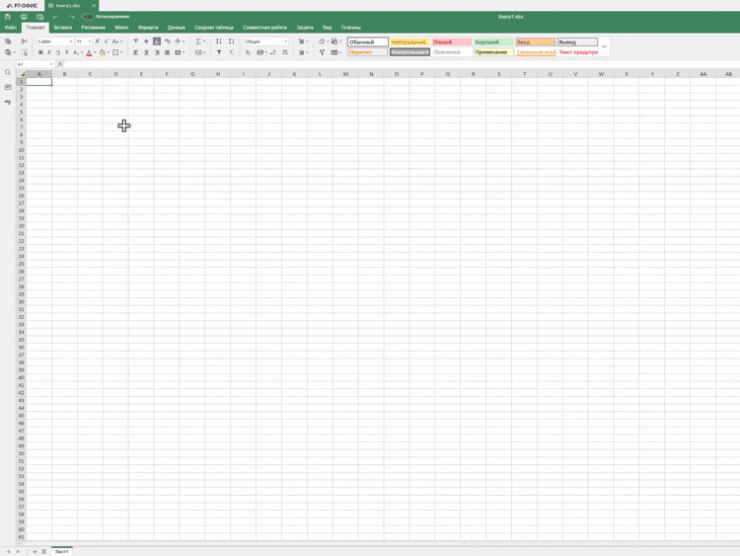Click the Filter funnel icon
This screenshot has height=556, width=740.
point(218,52)
